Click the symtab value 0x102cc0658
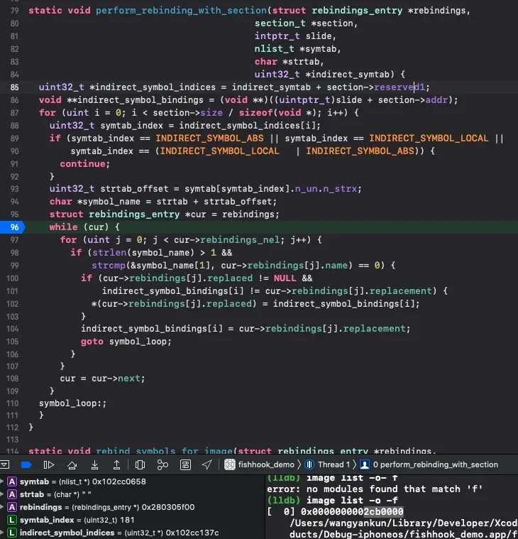 119,481
